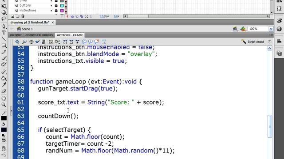Screen dimensions: 284x159
Task: Open the Align panel icon in the right dock
Action: [x=279, y=41]
